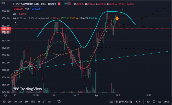The height and width of the screenshot is (105, 172).
Task: Open the RTH session menu
Action: 138,102
